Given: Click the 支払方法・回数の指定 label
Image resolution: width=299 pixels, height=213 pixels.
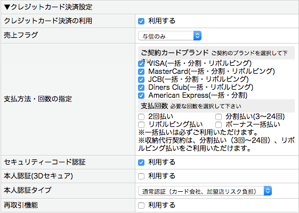Looking at the screenshot, I should 38,99.
